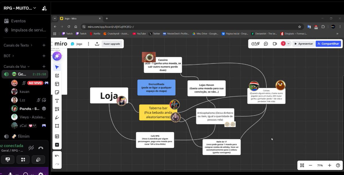344x175 pixels.
Task: Choose the templates tool in Miro toolbar
Action: click(x=57, y=84)
